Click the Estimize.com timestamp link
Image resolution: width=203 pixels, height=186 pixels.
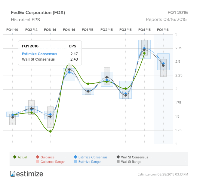[x=163, y=174]
